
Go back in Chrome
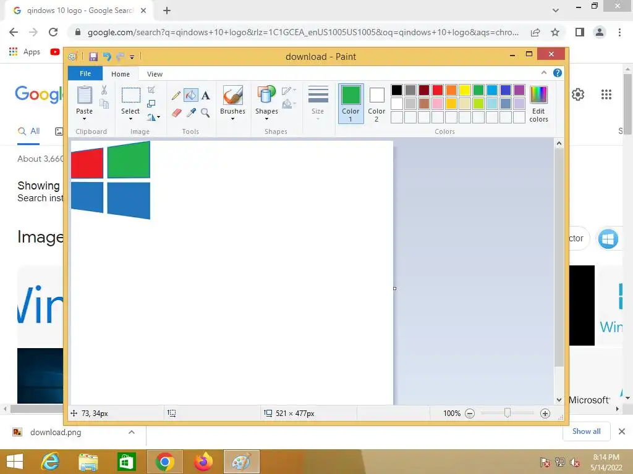(14, 32)
